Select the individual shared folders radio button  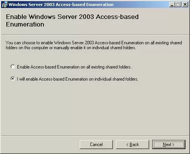click(x=13, y=79)
